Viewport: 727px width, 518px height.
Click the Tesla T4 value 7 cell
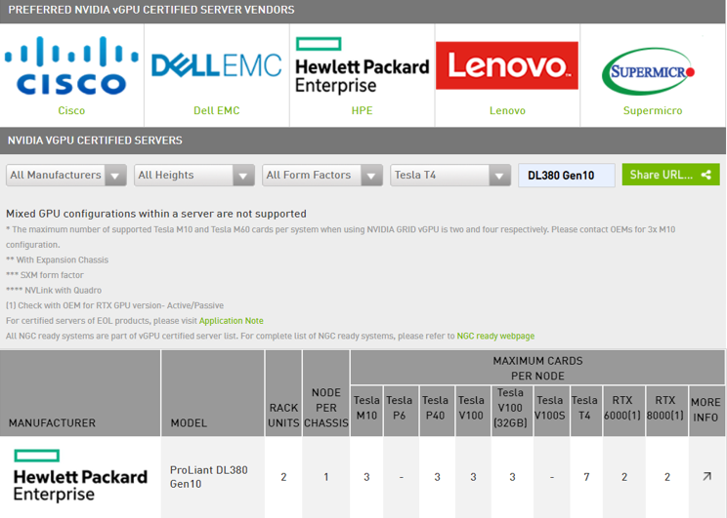click(586, 477)
